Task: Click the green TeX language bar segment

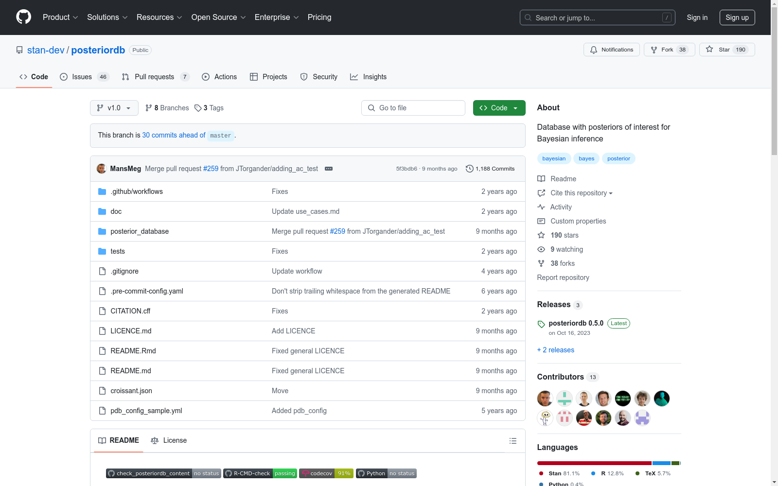Action: click(675, 463)
